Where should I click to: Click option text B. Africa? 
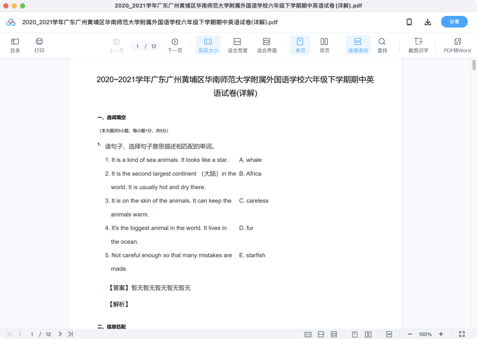[x=250, y=173]
